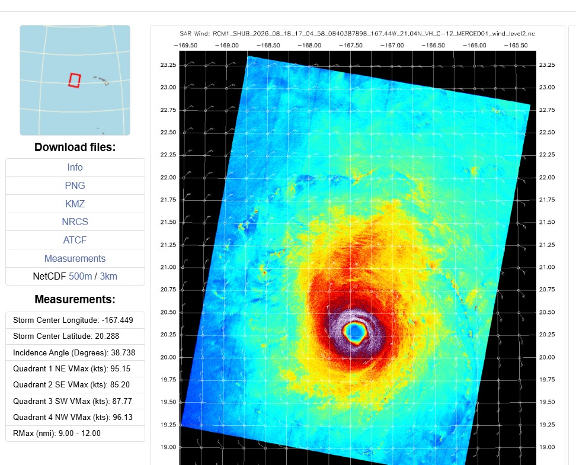The width and height of the screenshot is (576, 465).
Task: Click the RMax measurement row
Action: point(75,434)
